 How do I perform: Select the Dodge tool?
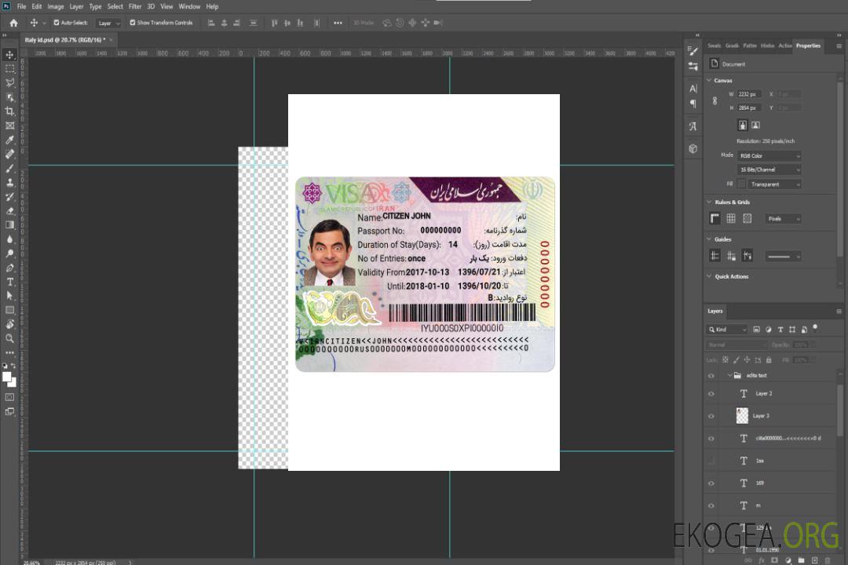[x=9, y=253]
